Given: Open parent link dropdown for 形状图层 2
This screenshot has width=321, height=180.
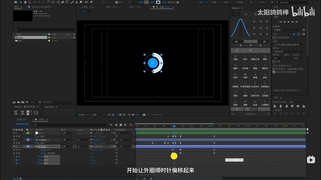Looking at the screenshot, I should tap(124, 140).
